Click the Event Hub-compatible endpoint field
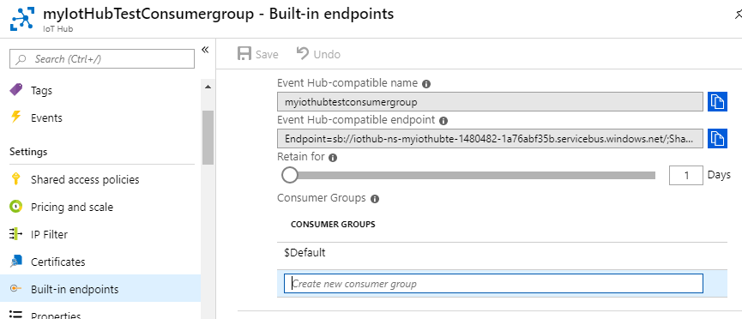 point(491,138)
